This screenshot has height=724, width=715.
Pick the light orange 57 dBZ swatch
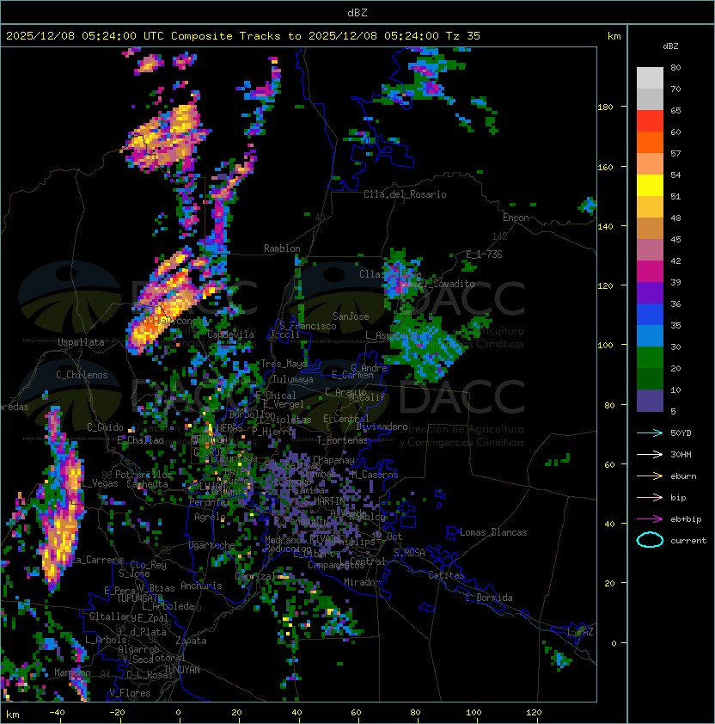tap(650, 164)
